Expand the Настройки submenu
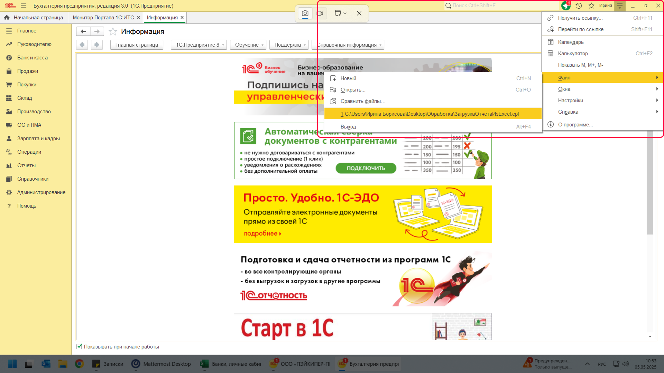This screenshot has height=373, width=664. pyautogui.click(x=603, y=101)
